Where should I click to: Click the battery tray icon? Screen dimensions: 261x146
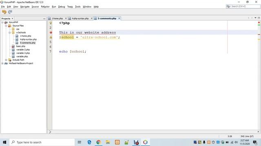point(227,142)
